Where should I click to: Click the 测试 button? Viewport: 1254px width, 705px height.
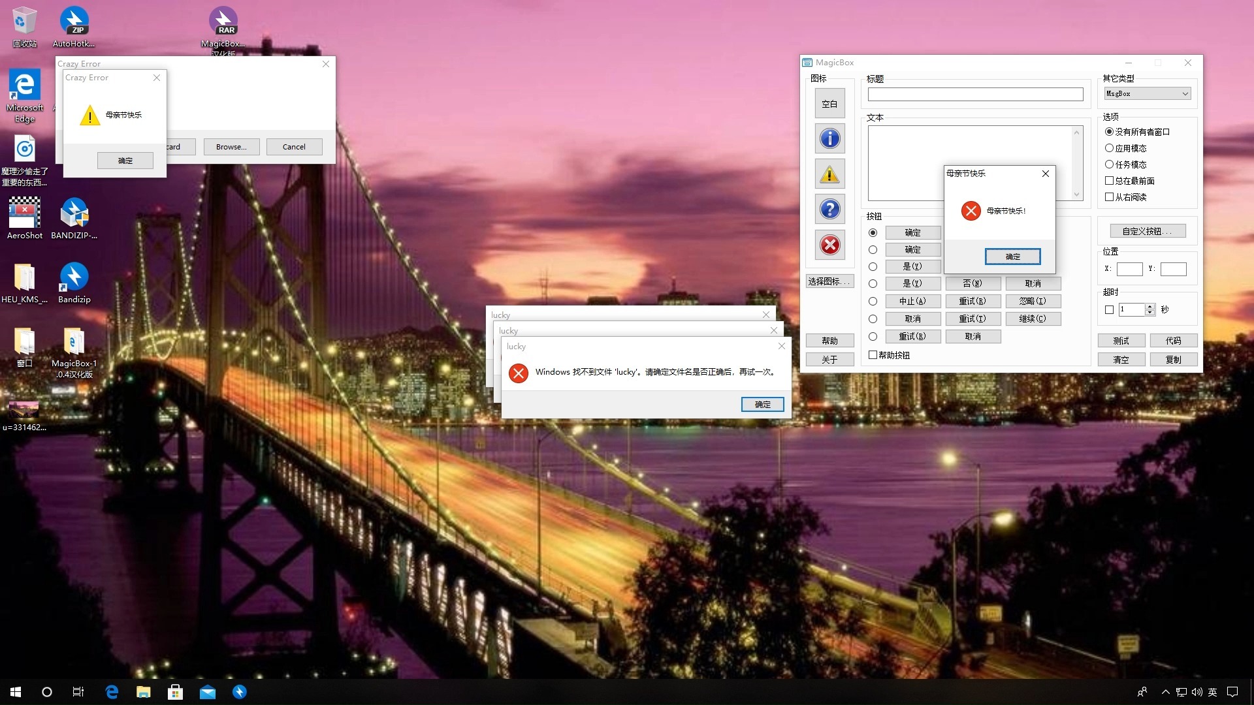[1121, 341]
